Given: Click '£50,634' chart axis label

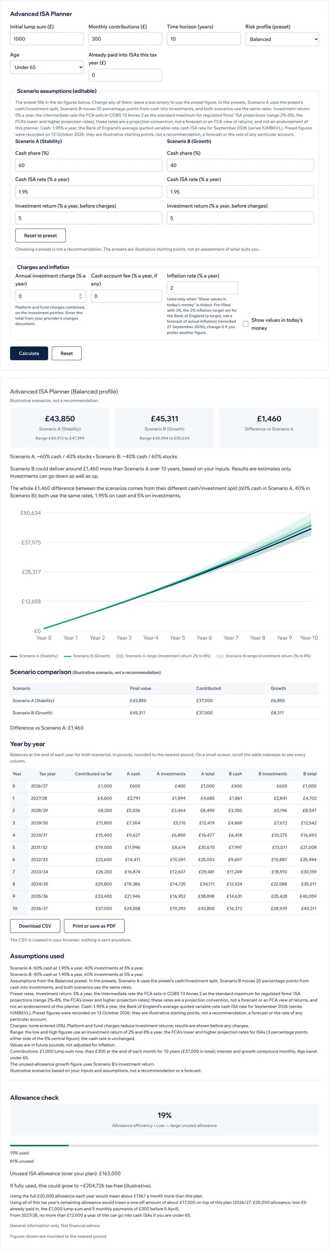Looking at the screenshot, I should pyautogui.click(x=31, y=513).
